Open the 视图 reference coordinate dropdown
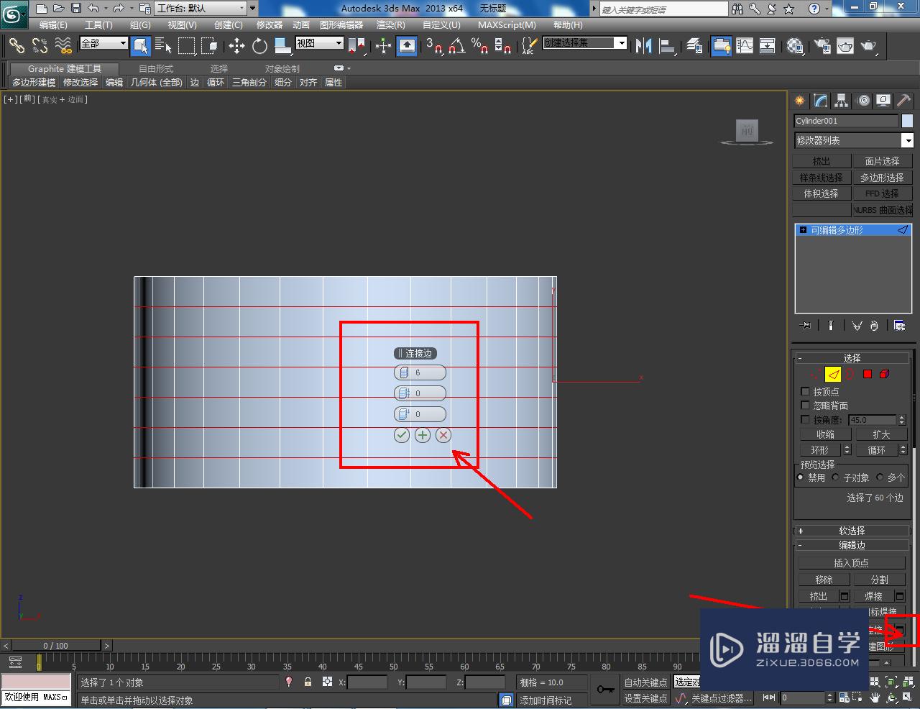This screenshot has width=920, height=709. click(x=320, y=43)
